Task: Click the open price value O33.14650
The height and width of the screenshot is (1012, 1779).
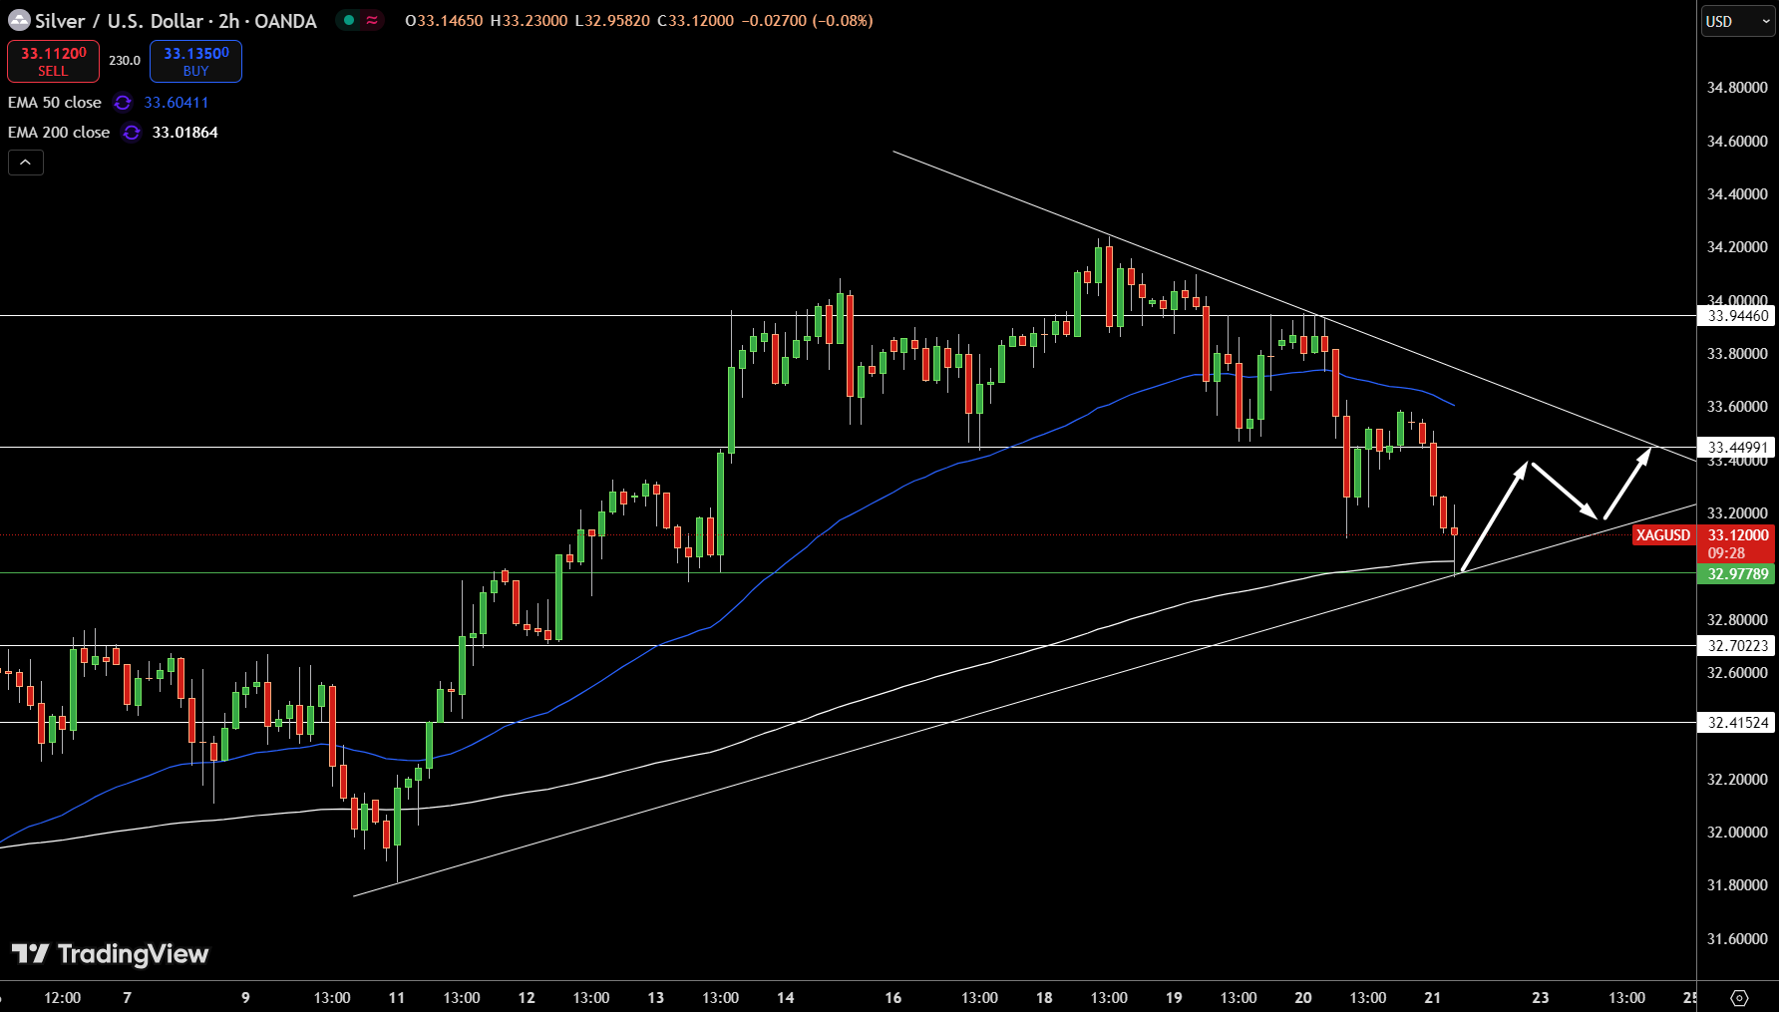Action: pos(444,21)
